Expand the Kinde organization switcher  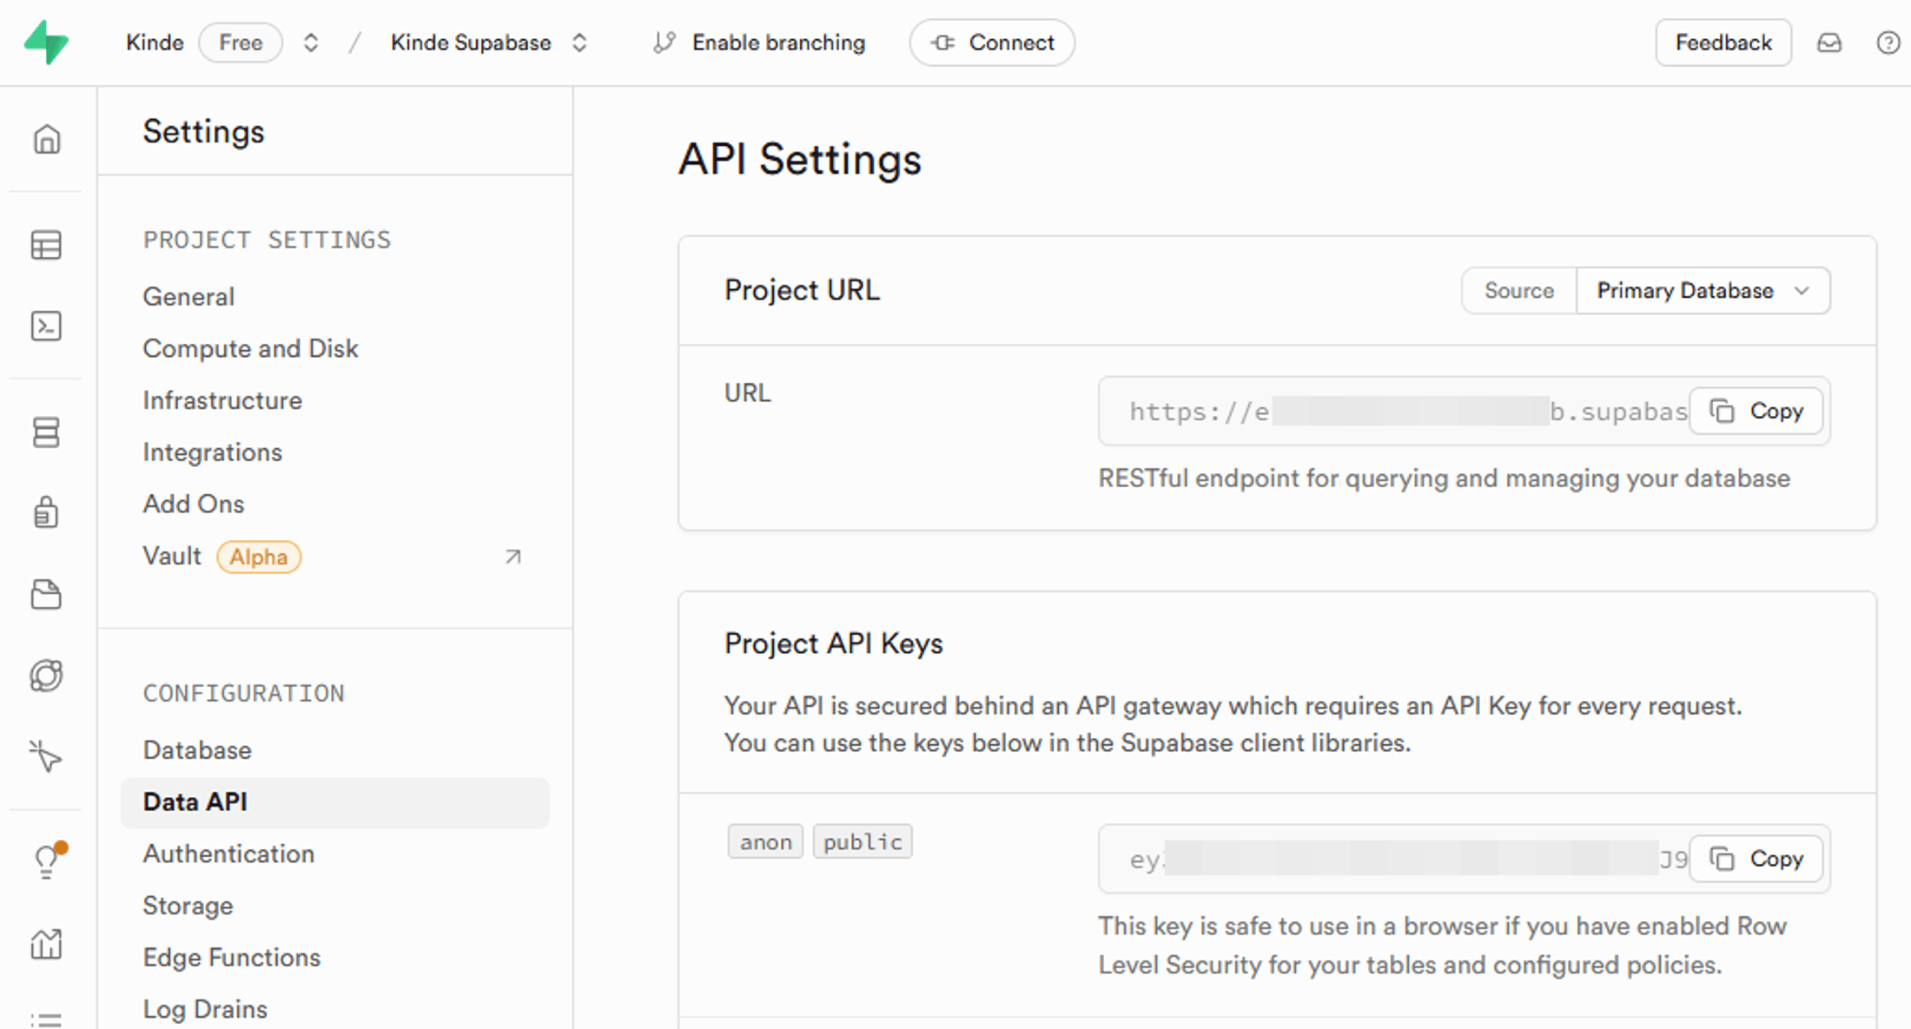click(310, 43)
